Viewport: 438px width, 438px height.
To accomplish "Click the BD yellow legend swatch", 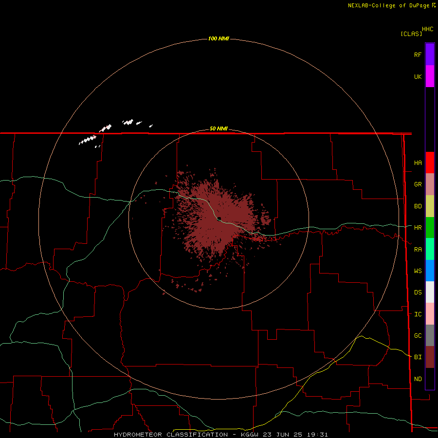I will pyautogui.click(x=430, y=206).
